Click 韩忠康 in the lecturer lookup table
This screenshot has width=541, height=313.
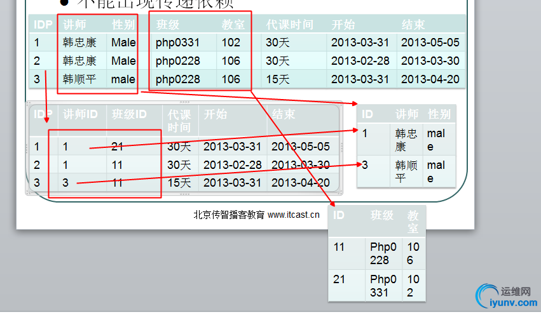pos(406,140)
